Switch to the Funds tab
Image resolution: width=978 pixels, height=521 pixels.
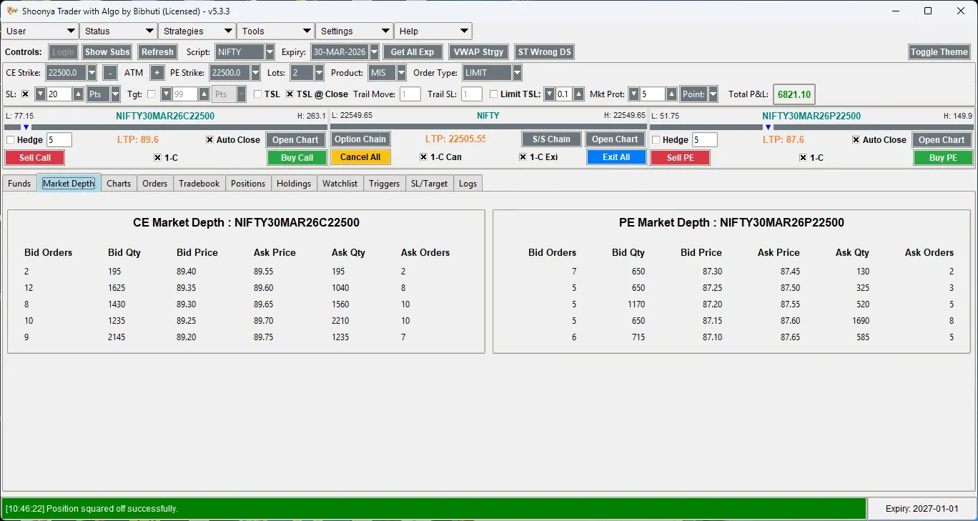tap(19, 184)
